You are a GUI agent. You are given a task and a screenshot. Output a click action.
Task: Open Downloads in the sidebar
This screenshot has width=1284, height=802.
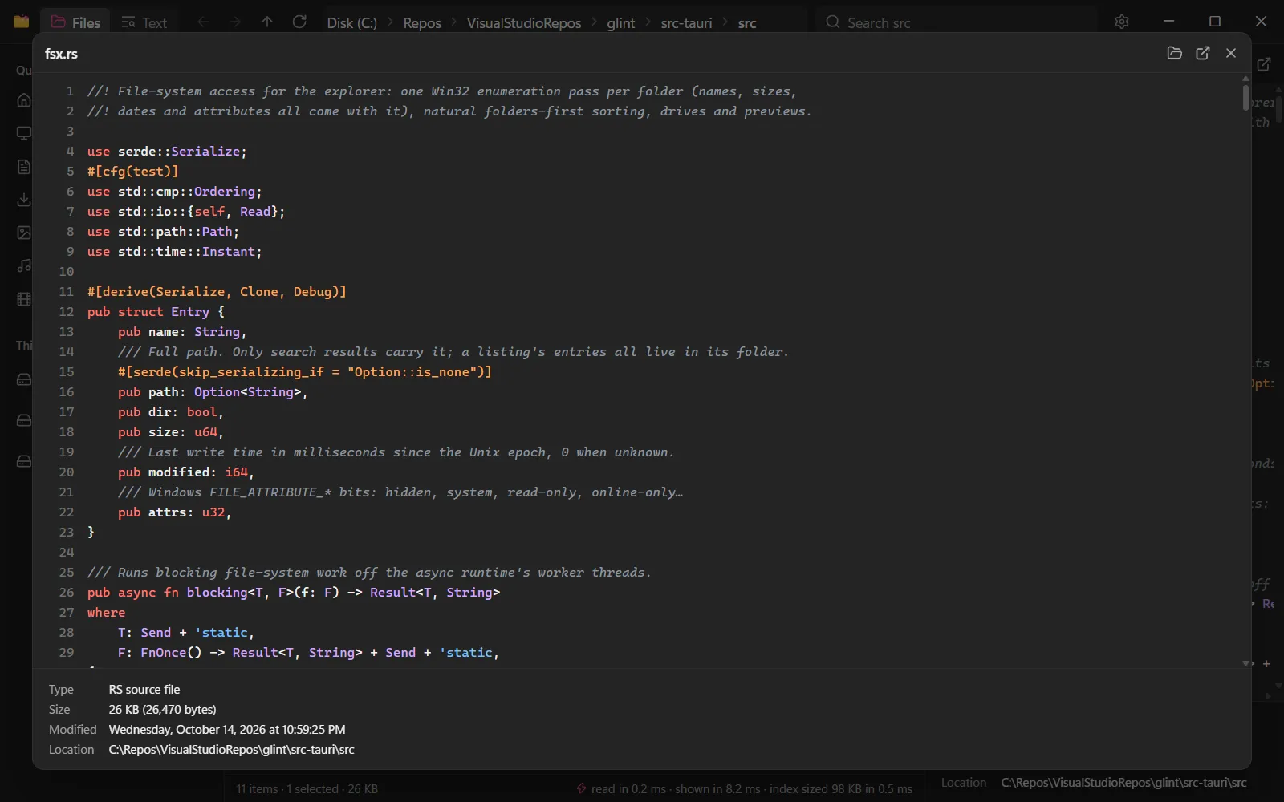click(x=24, y=200)
